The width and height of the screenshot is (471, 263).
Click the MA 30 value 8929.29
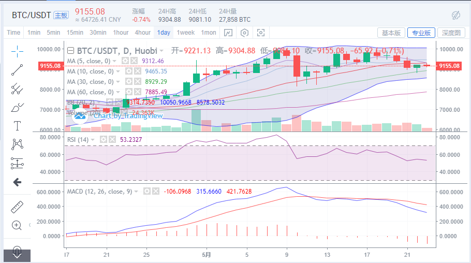tap(156, 81)
